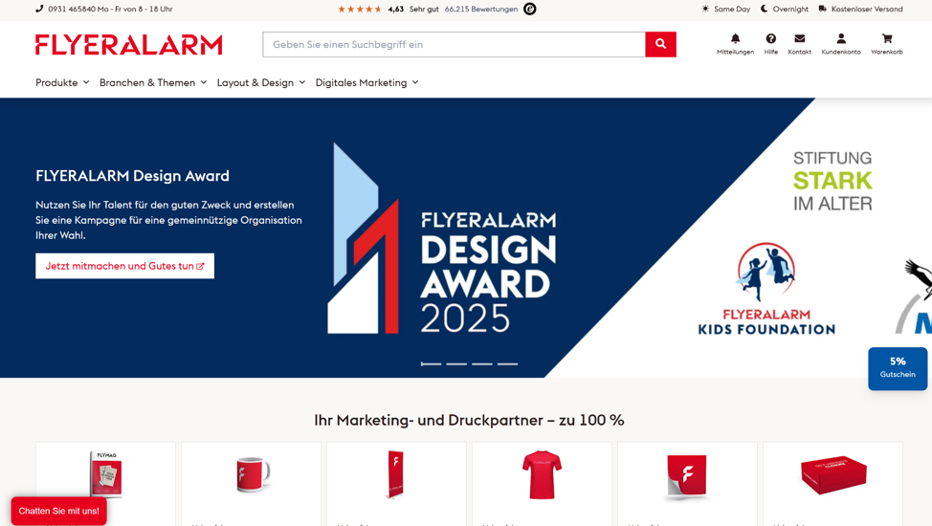Click the Same Day sun icon
Viewport: 932px width, 526px height.
tap(705, 9)
